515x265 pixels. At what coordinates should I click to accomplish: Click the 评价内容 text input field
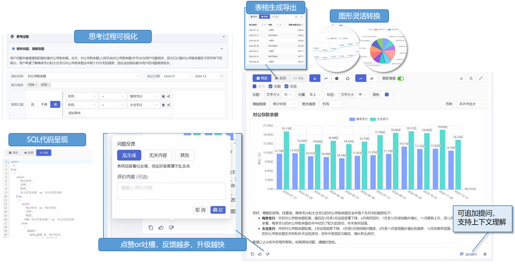click(171, 191)
